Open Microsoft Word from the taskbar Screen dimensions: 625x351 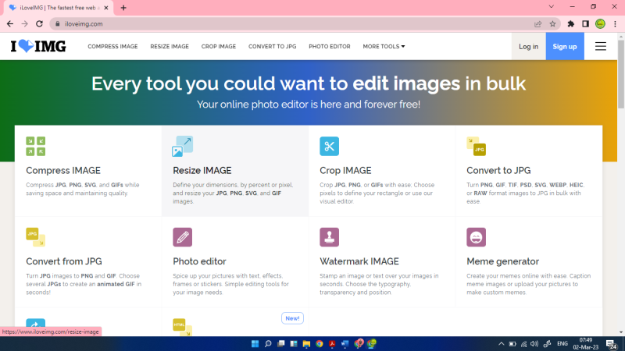click(345, 343)
